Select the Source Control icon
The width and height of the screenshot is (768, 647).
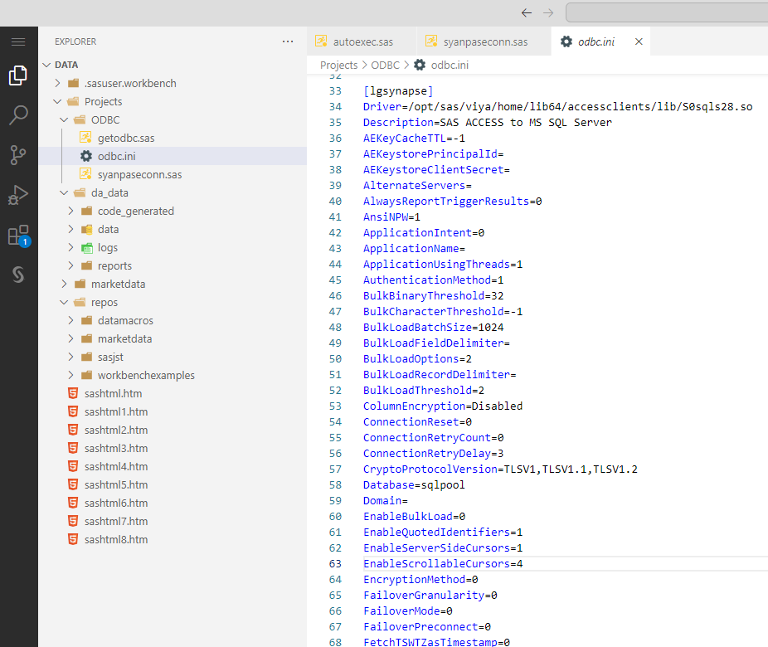click(x=18, y=155)
